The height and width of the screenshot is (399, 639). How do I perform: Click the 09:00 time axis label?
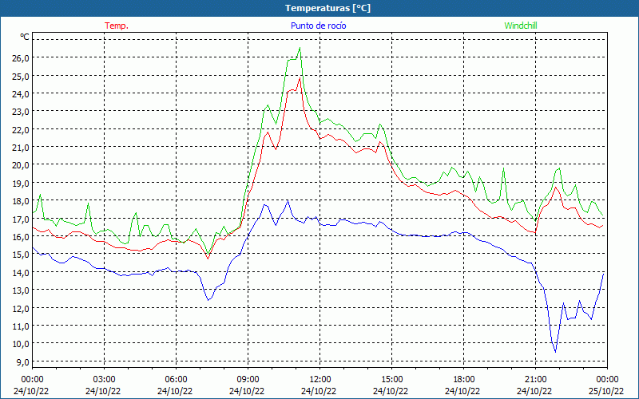click(x=248, y=379)
